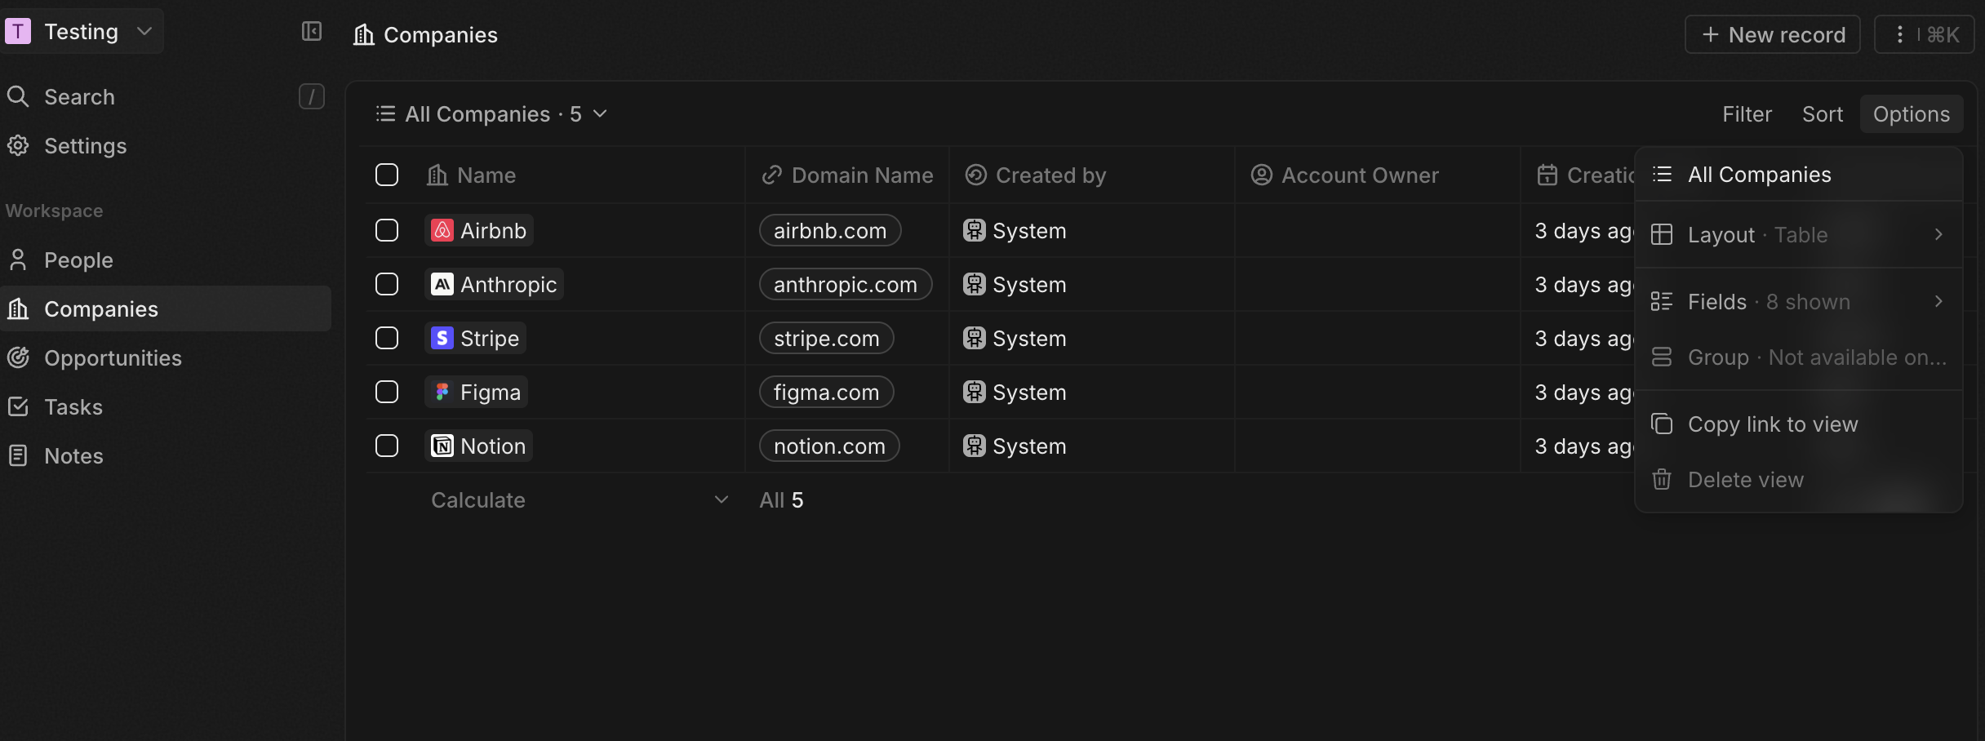Image resolution: width=1985 pixels, height=741 pixels.
Task: Click the empty Account Owner cell for Anthropic
Action: 1378,284
